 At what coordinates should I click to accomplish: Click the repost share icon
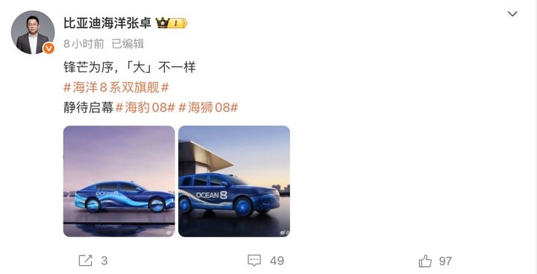click(85, 261)
